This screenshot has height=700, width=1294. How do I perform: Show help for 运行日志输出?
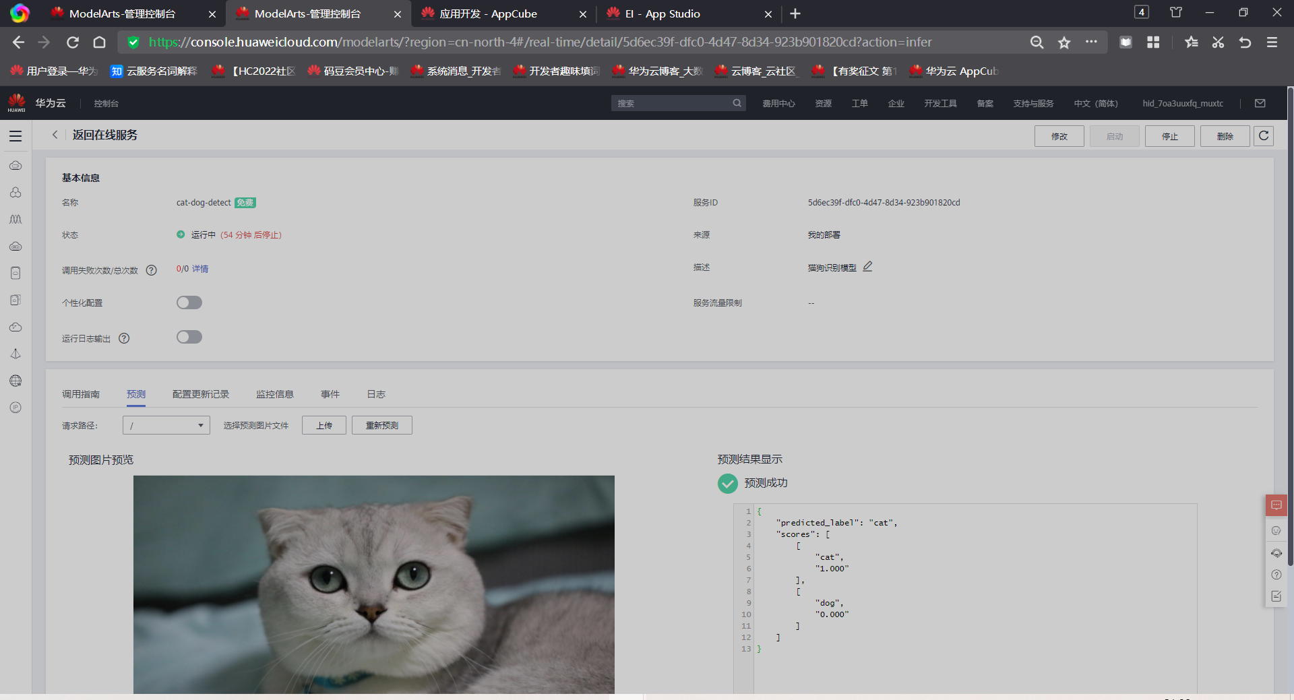(x=124, y=338)
